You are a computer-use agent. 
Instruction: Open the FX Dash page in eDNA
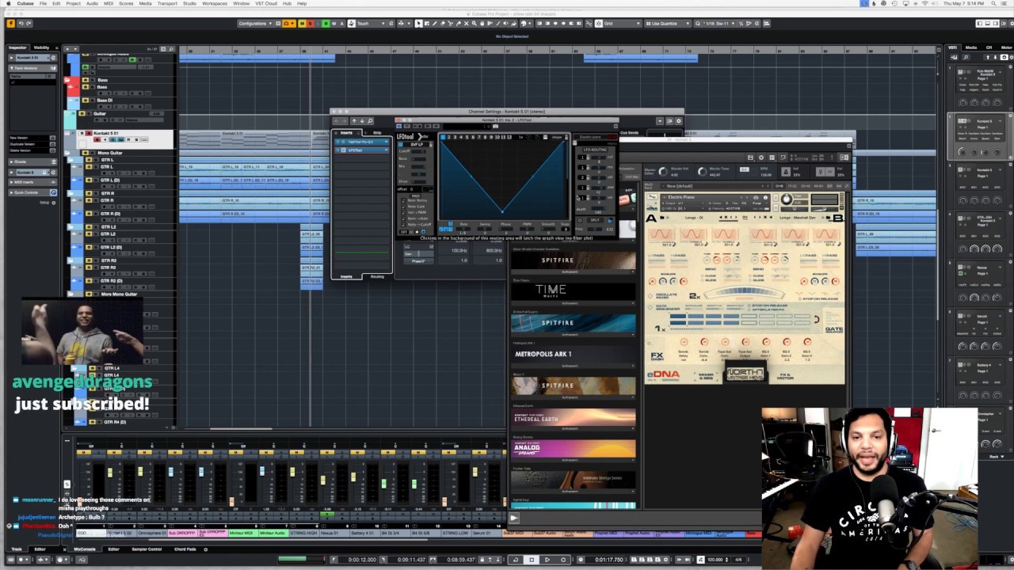658,356
